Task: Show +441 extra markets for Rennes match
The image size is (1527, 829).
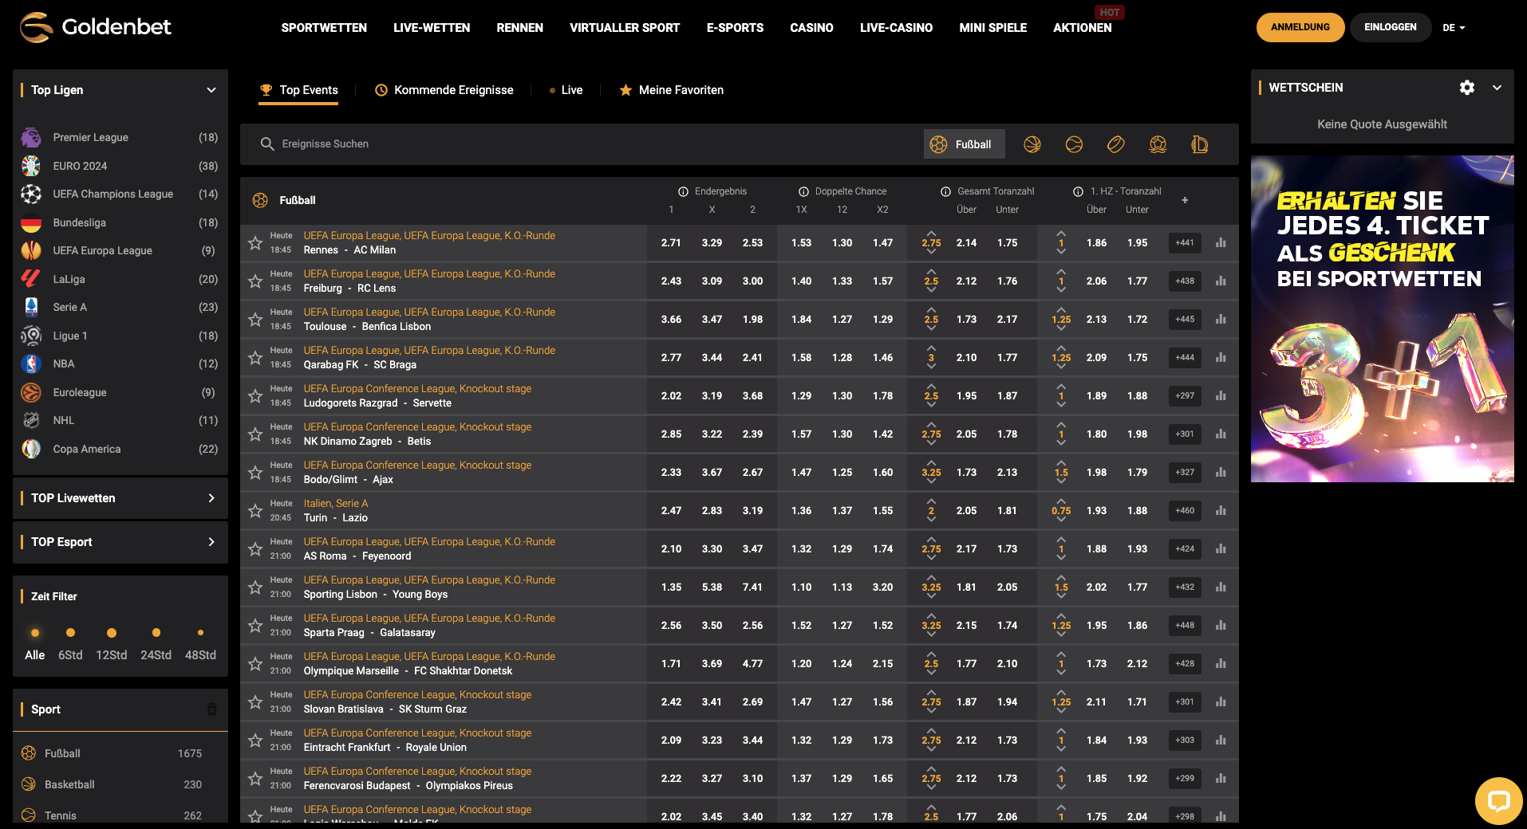Action: click(1184, 242)
